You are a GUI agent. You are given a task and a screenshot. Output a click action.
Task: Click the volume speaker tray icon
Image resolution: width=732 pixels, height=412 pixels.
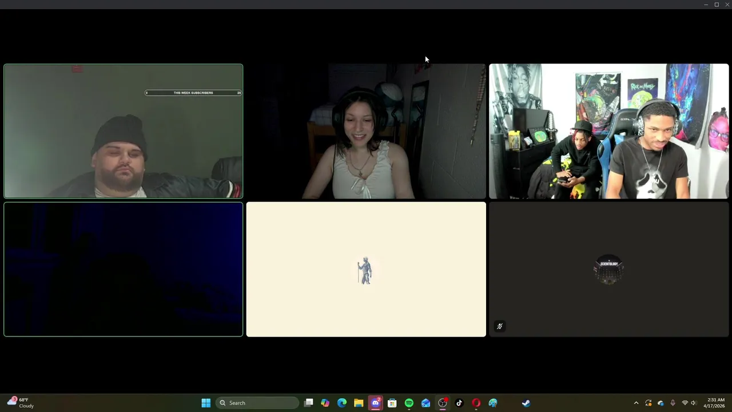tap(694, 403)
